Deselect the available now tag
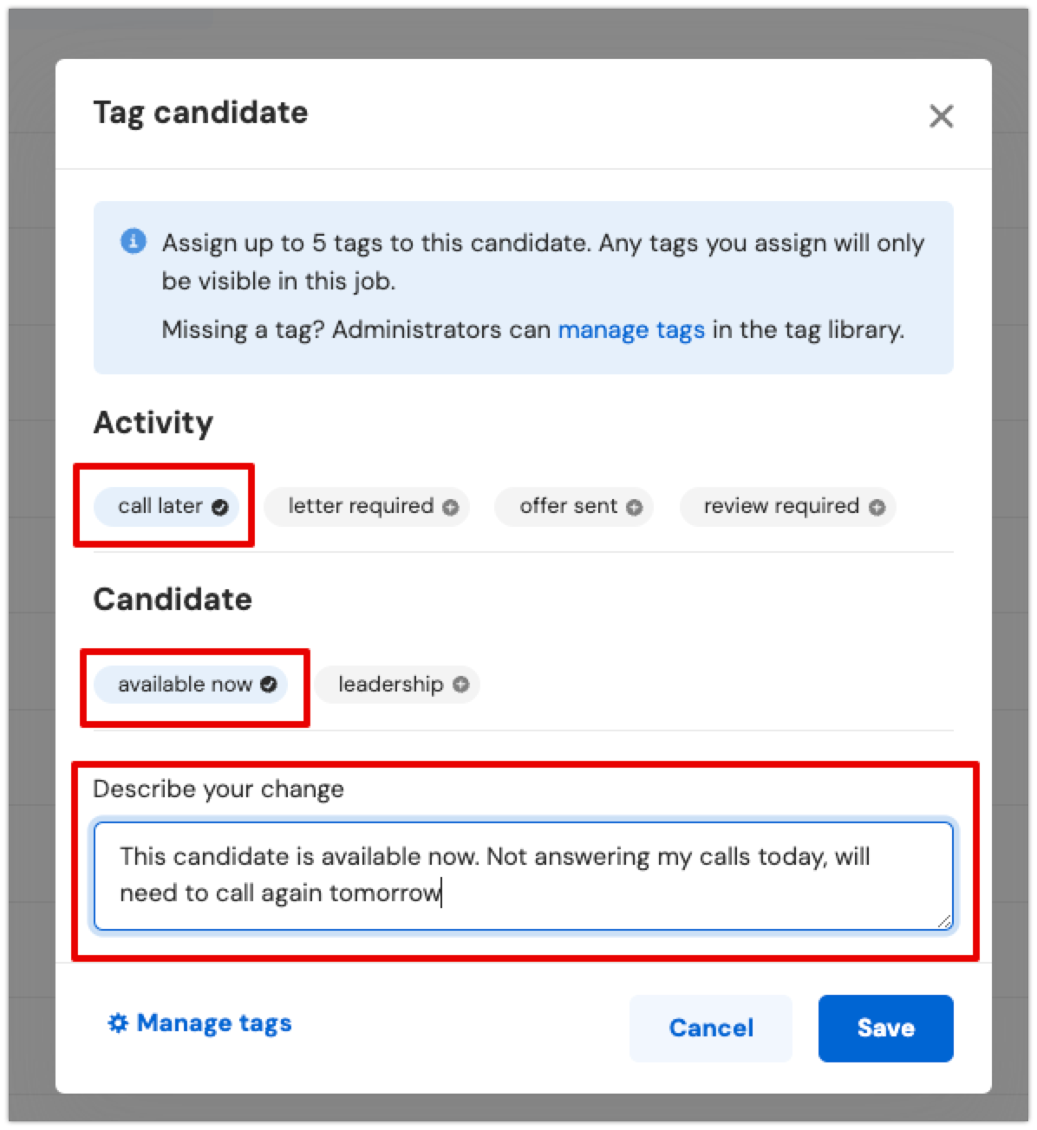 click(x=191, y=685)
